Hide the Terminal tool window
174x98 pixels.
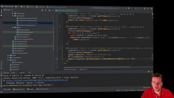tap(152, 72)
